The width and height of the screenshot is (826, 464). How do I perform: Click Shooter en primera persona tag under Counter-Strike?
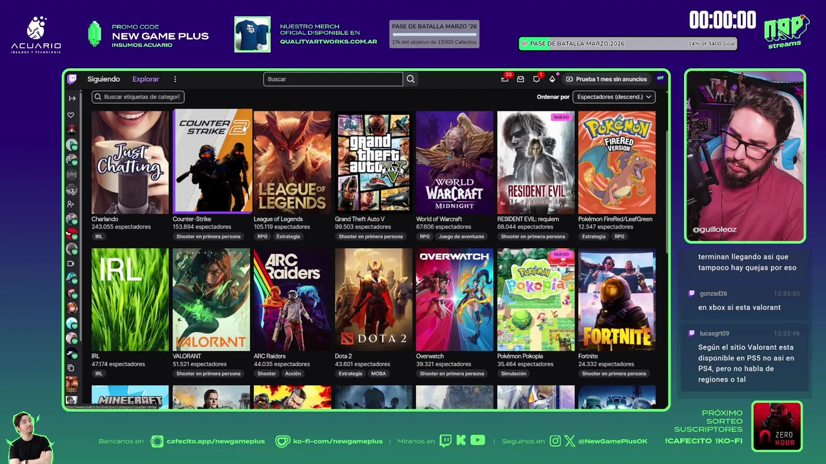point(208,237)
